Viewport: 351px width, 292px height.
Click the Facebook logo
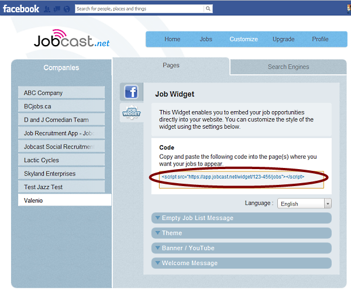pos(21,9)
